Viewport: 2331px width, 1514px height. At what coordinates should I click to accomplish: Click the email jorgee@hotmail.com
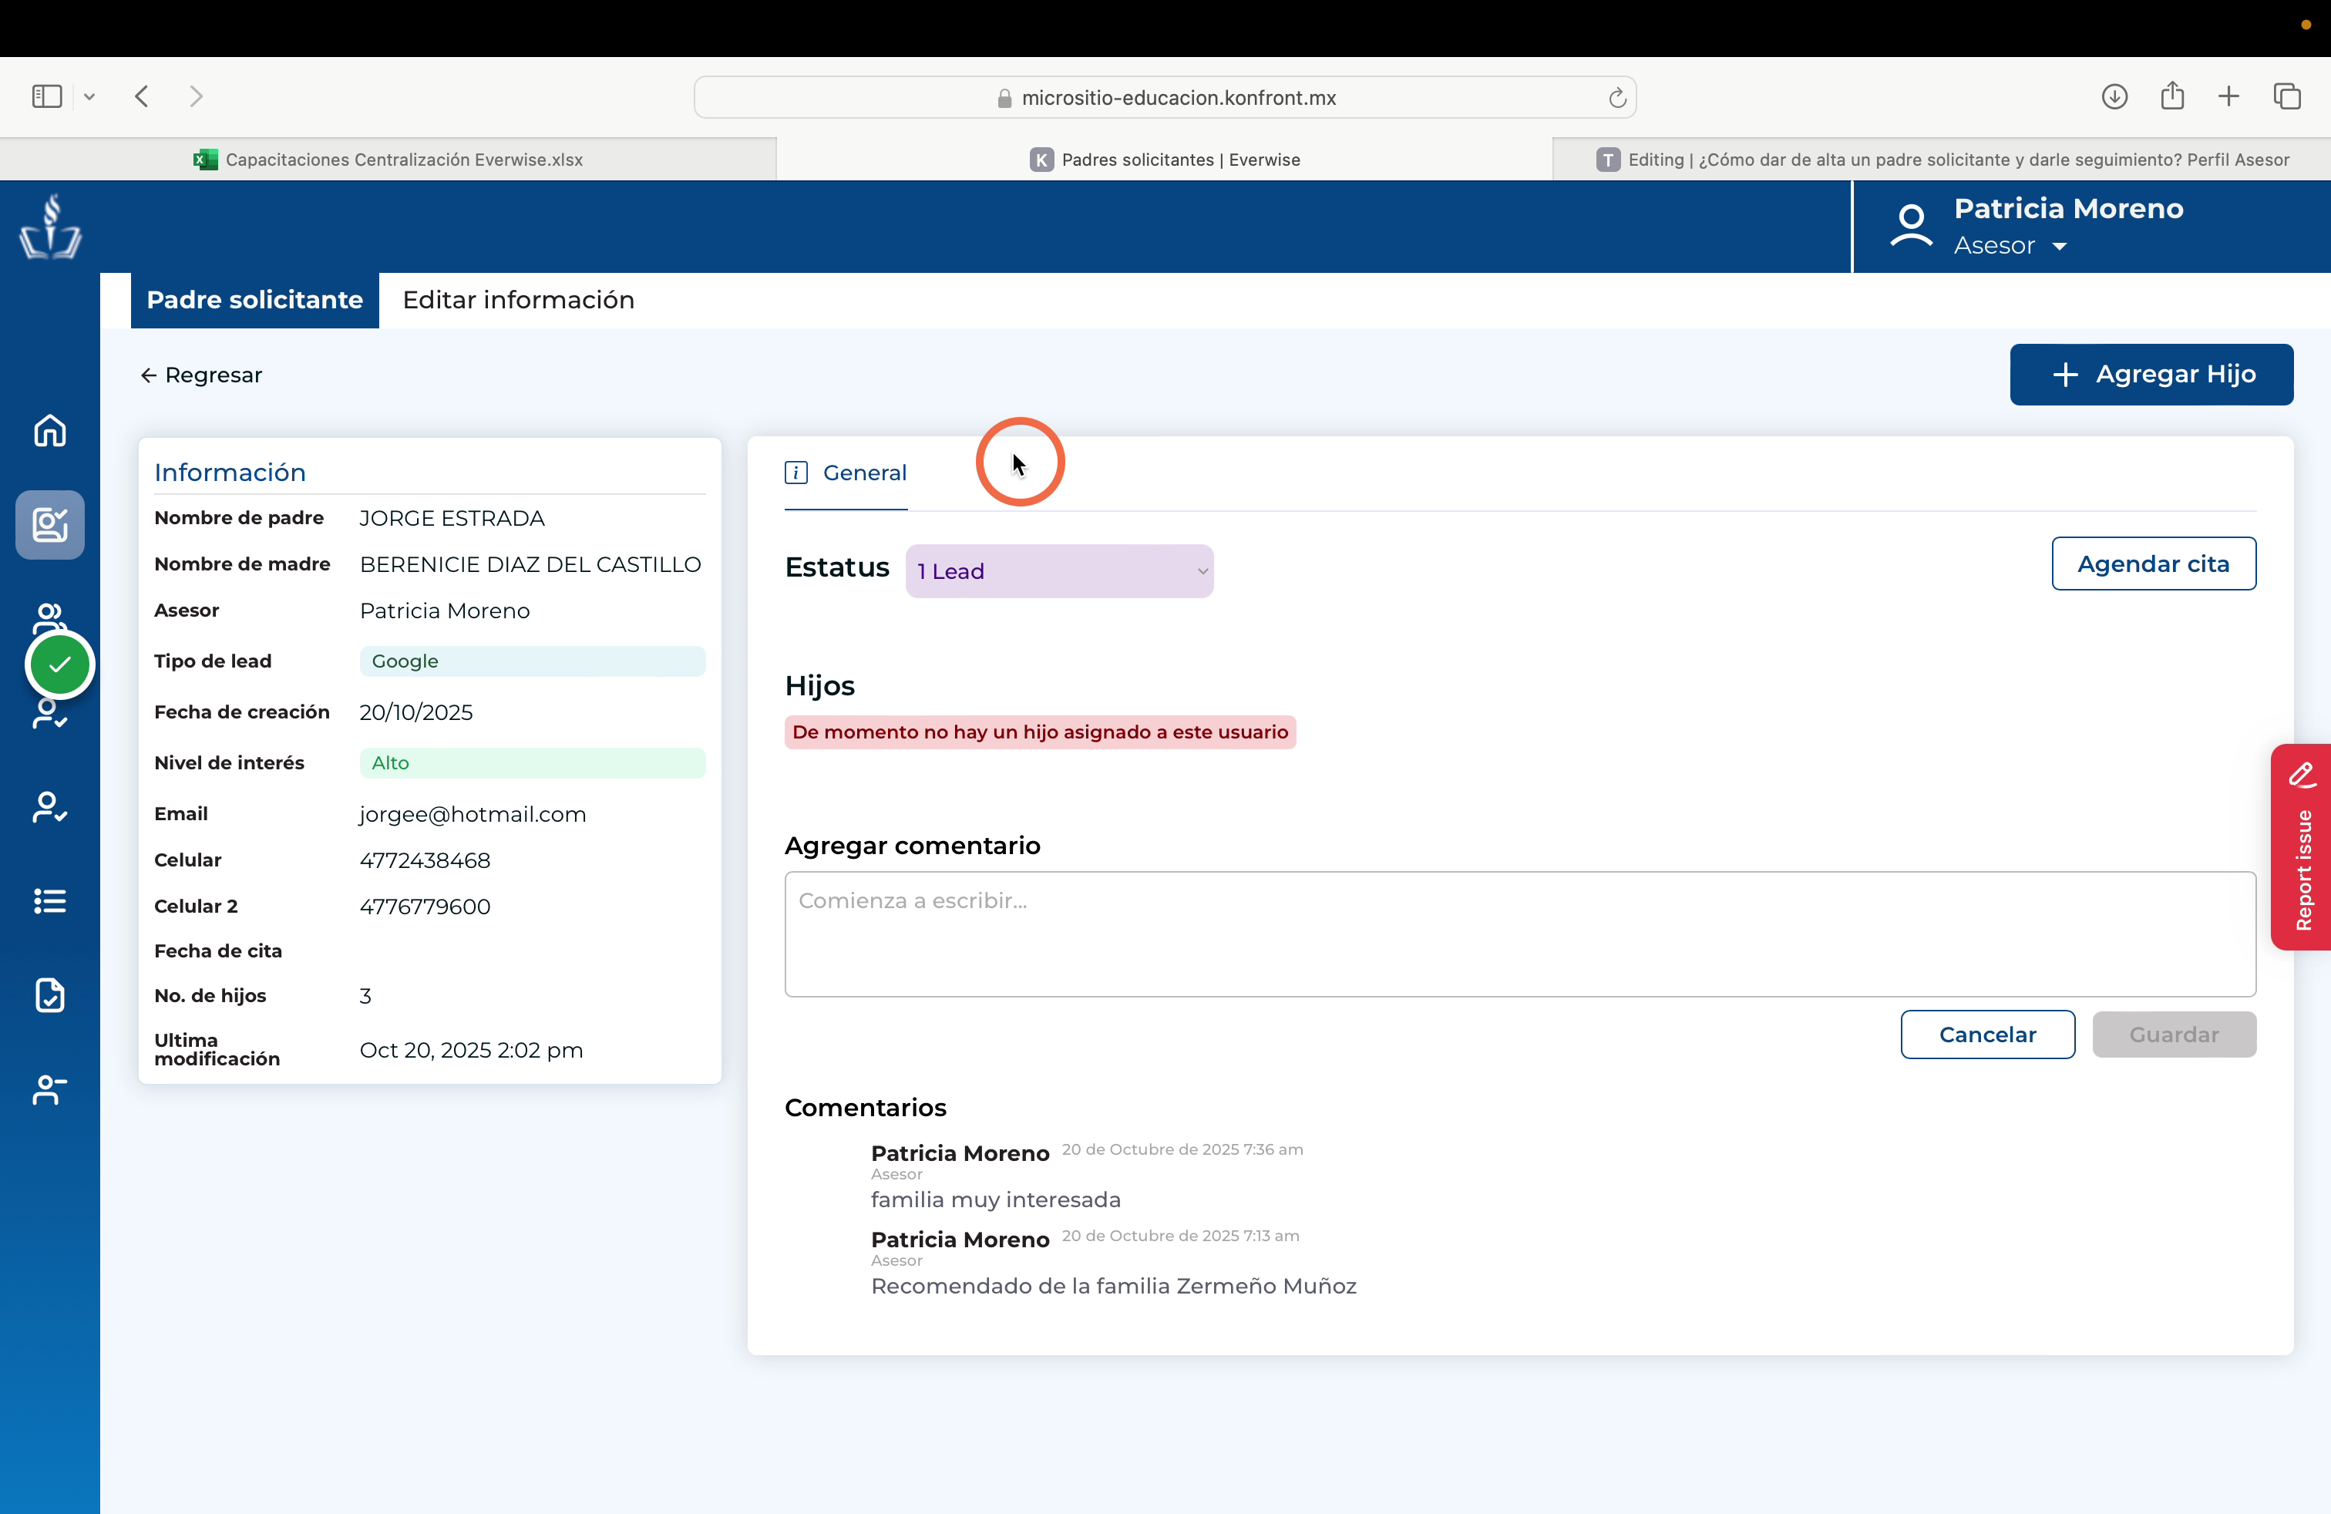[x=472, y=814]
